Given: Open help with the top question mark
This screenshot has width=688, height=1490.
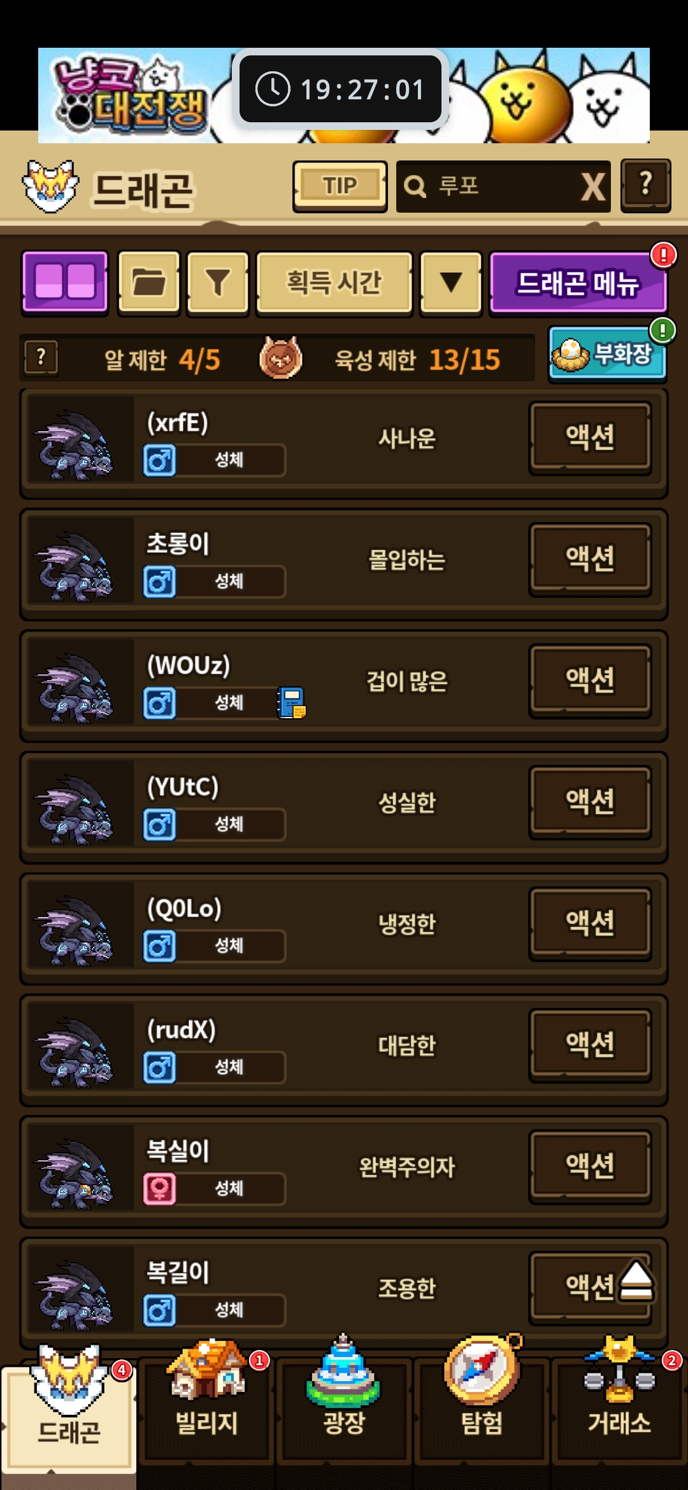Looking at the screenshot, I should tap(646, 185).
